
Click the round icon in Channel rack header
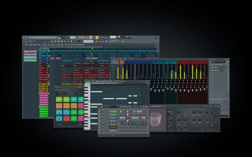[x=102, y=107]
